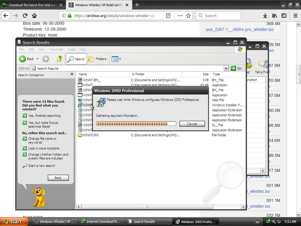
Task: Open Back history dropdown arrow
Action: click(37, 59)
